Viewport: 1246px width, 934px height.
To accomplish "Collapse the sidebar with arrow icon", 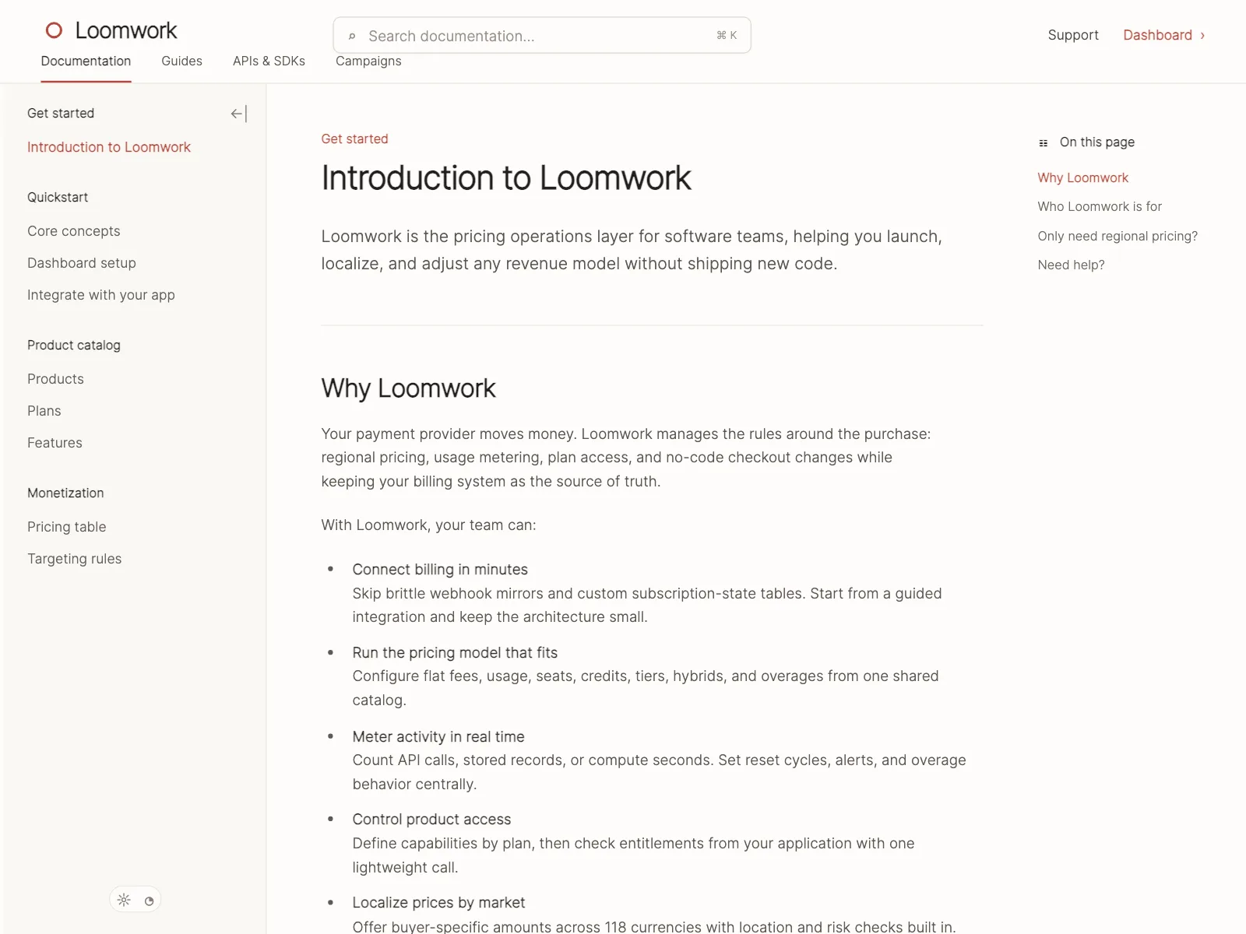I will (239, 114).
